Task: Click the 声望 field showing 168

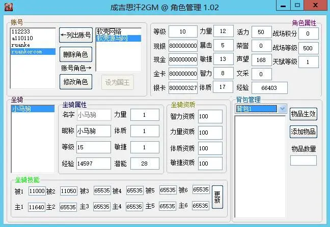Action: click(261, 60)
